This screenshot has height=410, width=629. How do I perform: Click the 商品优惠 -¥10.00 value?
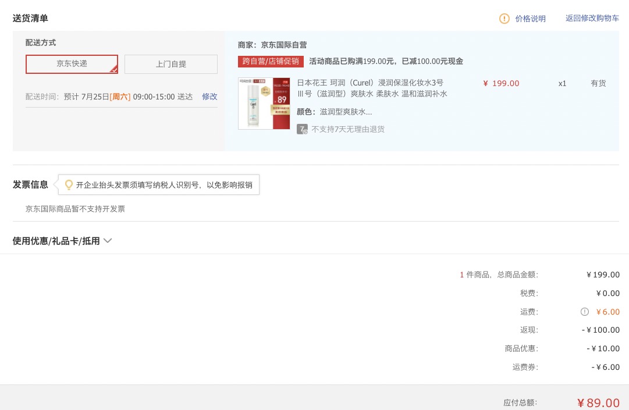603,349
